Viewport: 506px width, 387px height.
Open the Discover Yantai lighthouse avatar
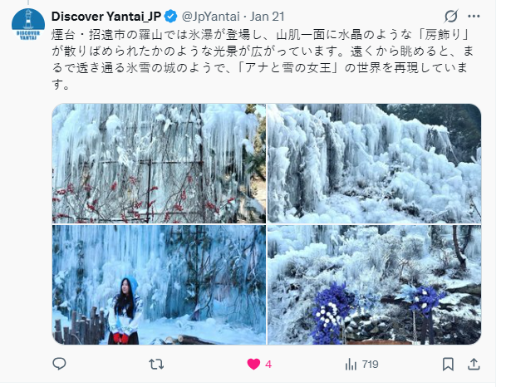tap(28, 24)
